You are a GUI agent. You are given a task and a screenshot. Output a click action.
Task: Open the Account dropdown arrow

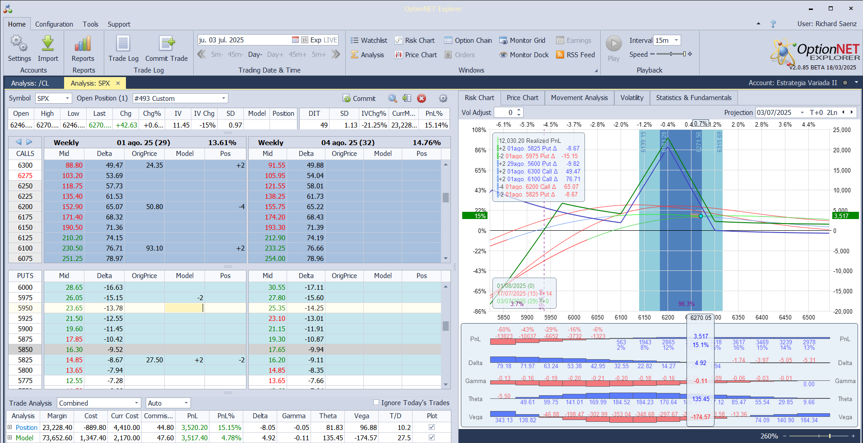[x=856, y=83]
